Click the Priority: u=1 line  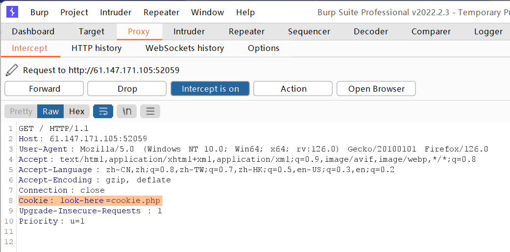tap(52, 222)
